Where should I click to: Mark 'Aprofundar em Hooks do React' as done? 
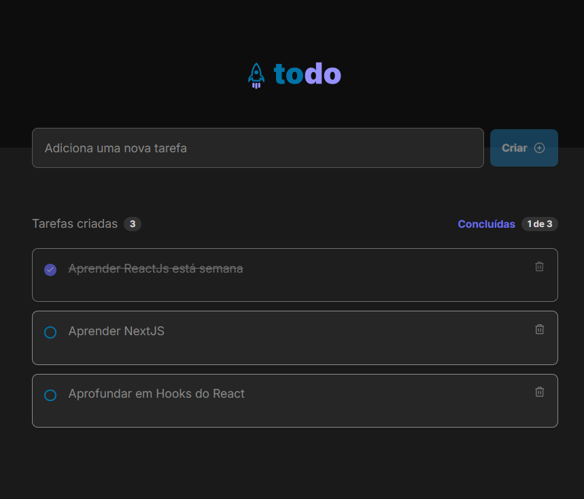pyautogui.click(x=50, y=395)
